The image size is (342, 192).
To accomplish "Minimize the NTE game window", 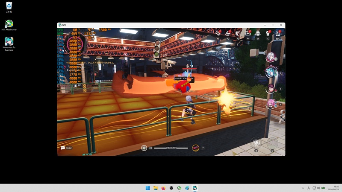I will pyautogui.click(x=265, y=25).
